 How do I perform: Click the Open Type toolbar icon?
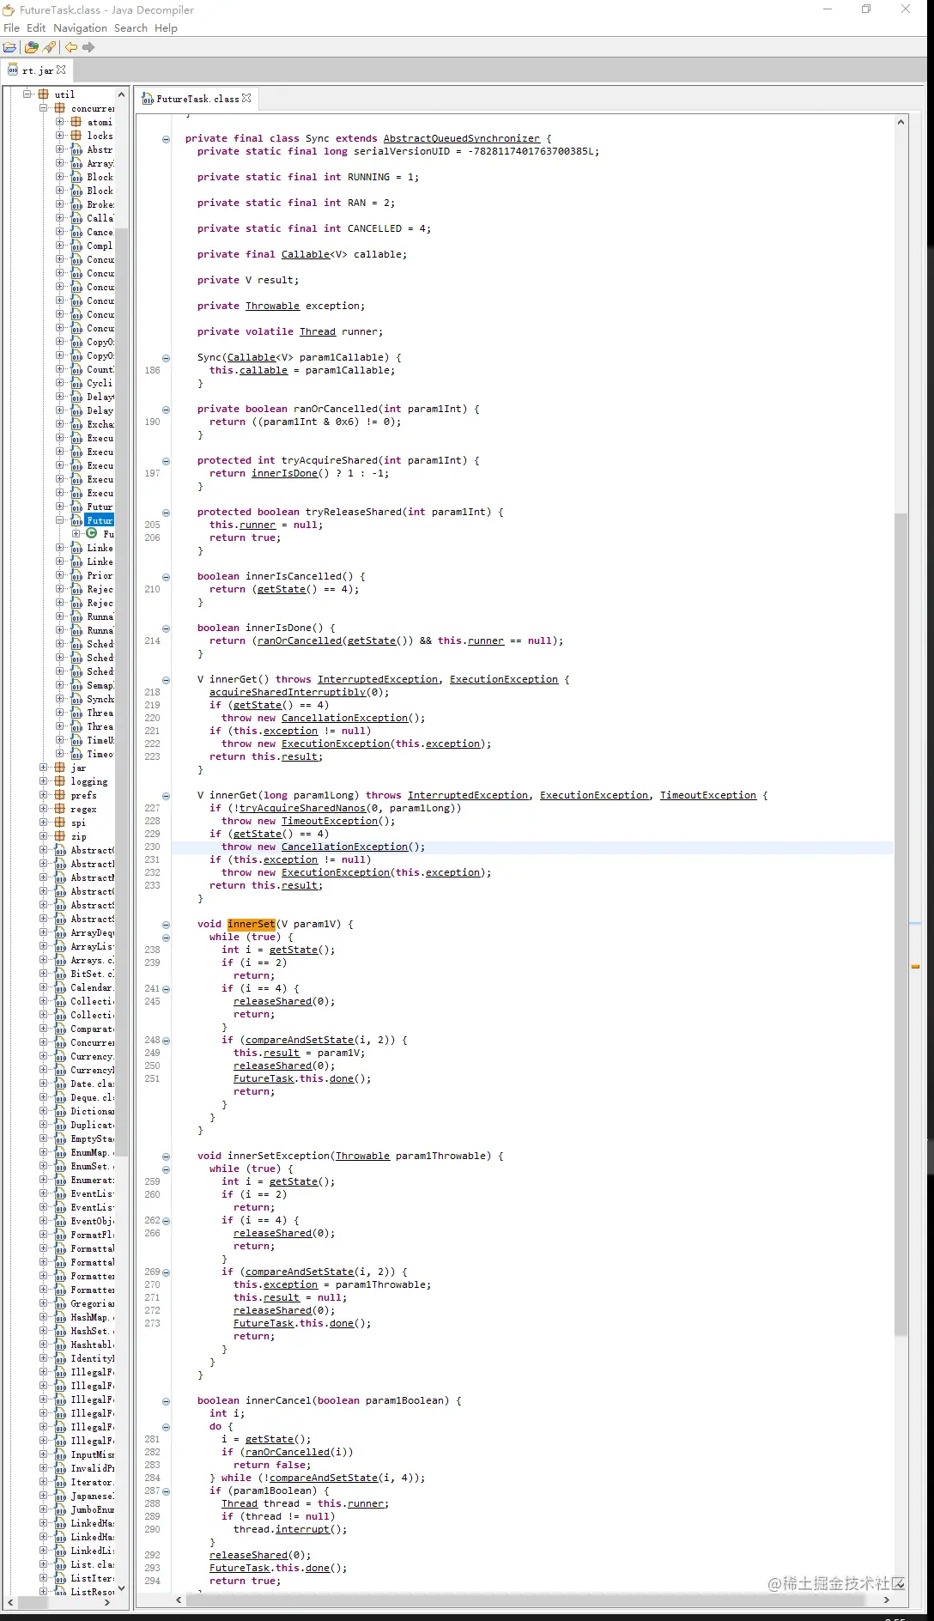(x=32, y=47)
